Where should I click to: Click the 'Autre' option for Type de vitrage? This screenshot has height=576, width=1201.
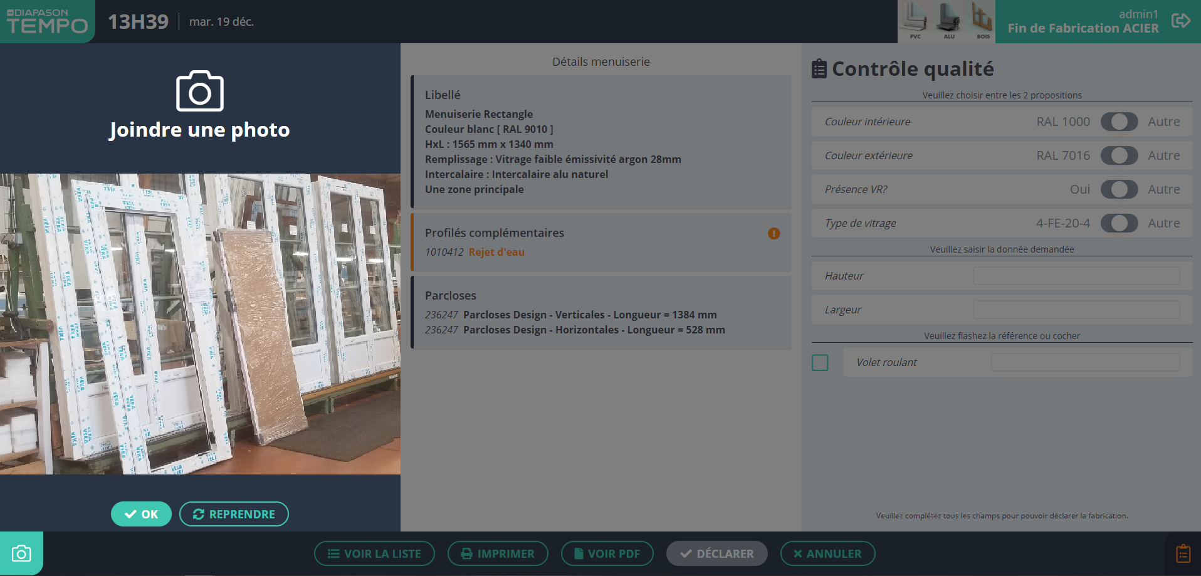1164,223
